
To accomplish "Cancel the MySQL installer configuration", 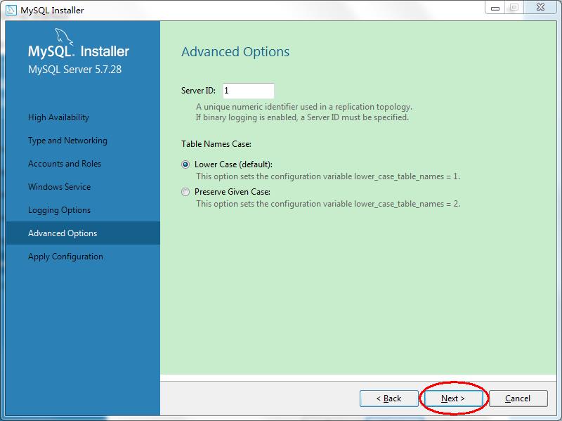I will pos(518,399).
